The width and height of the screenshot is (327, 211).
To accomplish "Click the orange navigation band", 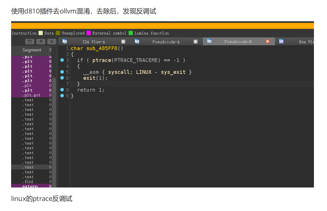I will point(162,26).
